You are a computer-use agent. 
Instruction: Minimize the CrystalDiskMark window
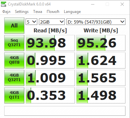[x=93, y=4]
